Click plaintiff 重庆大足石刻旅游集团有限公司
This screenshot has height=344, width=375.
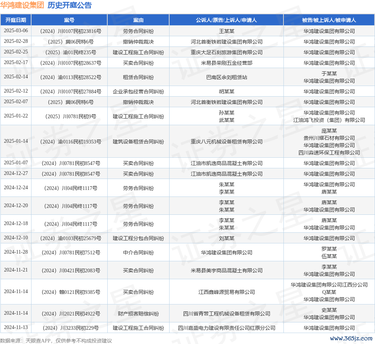(x=226, y=52)
